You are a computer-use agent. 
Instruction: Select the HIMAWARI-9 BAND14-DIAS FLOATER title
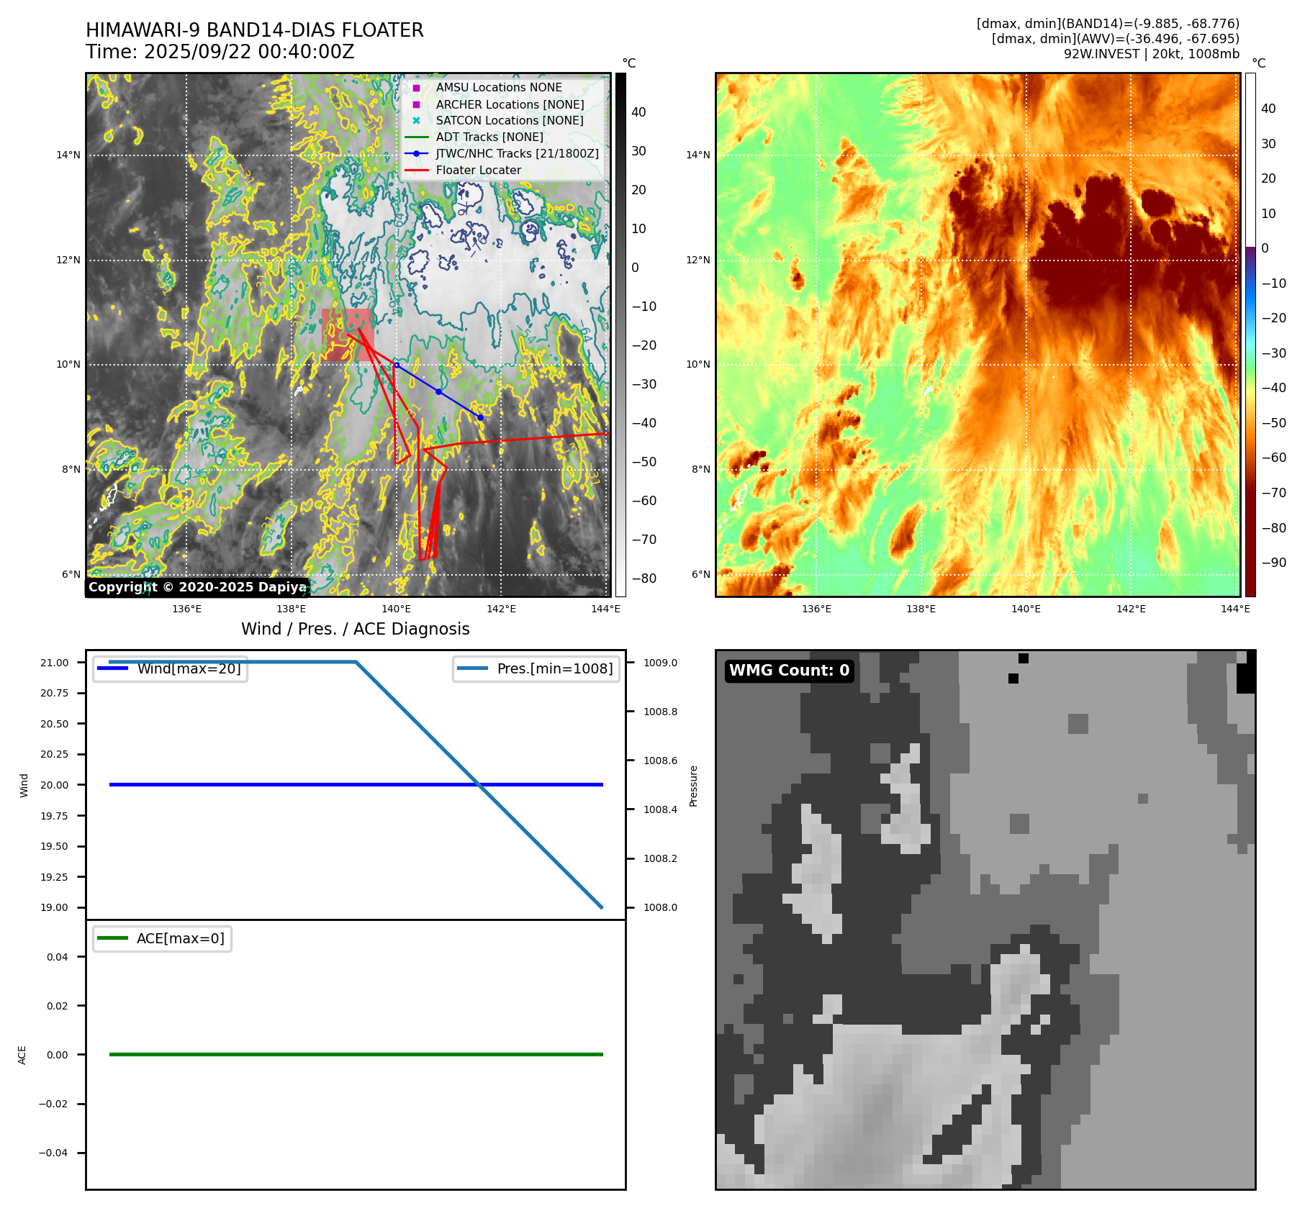pyautogui.click(x=255, y=30)
